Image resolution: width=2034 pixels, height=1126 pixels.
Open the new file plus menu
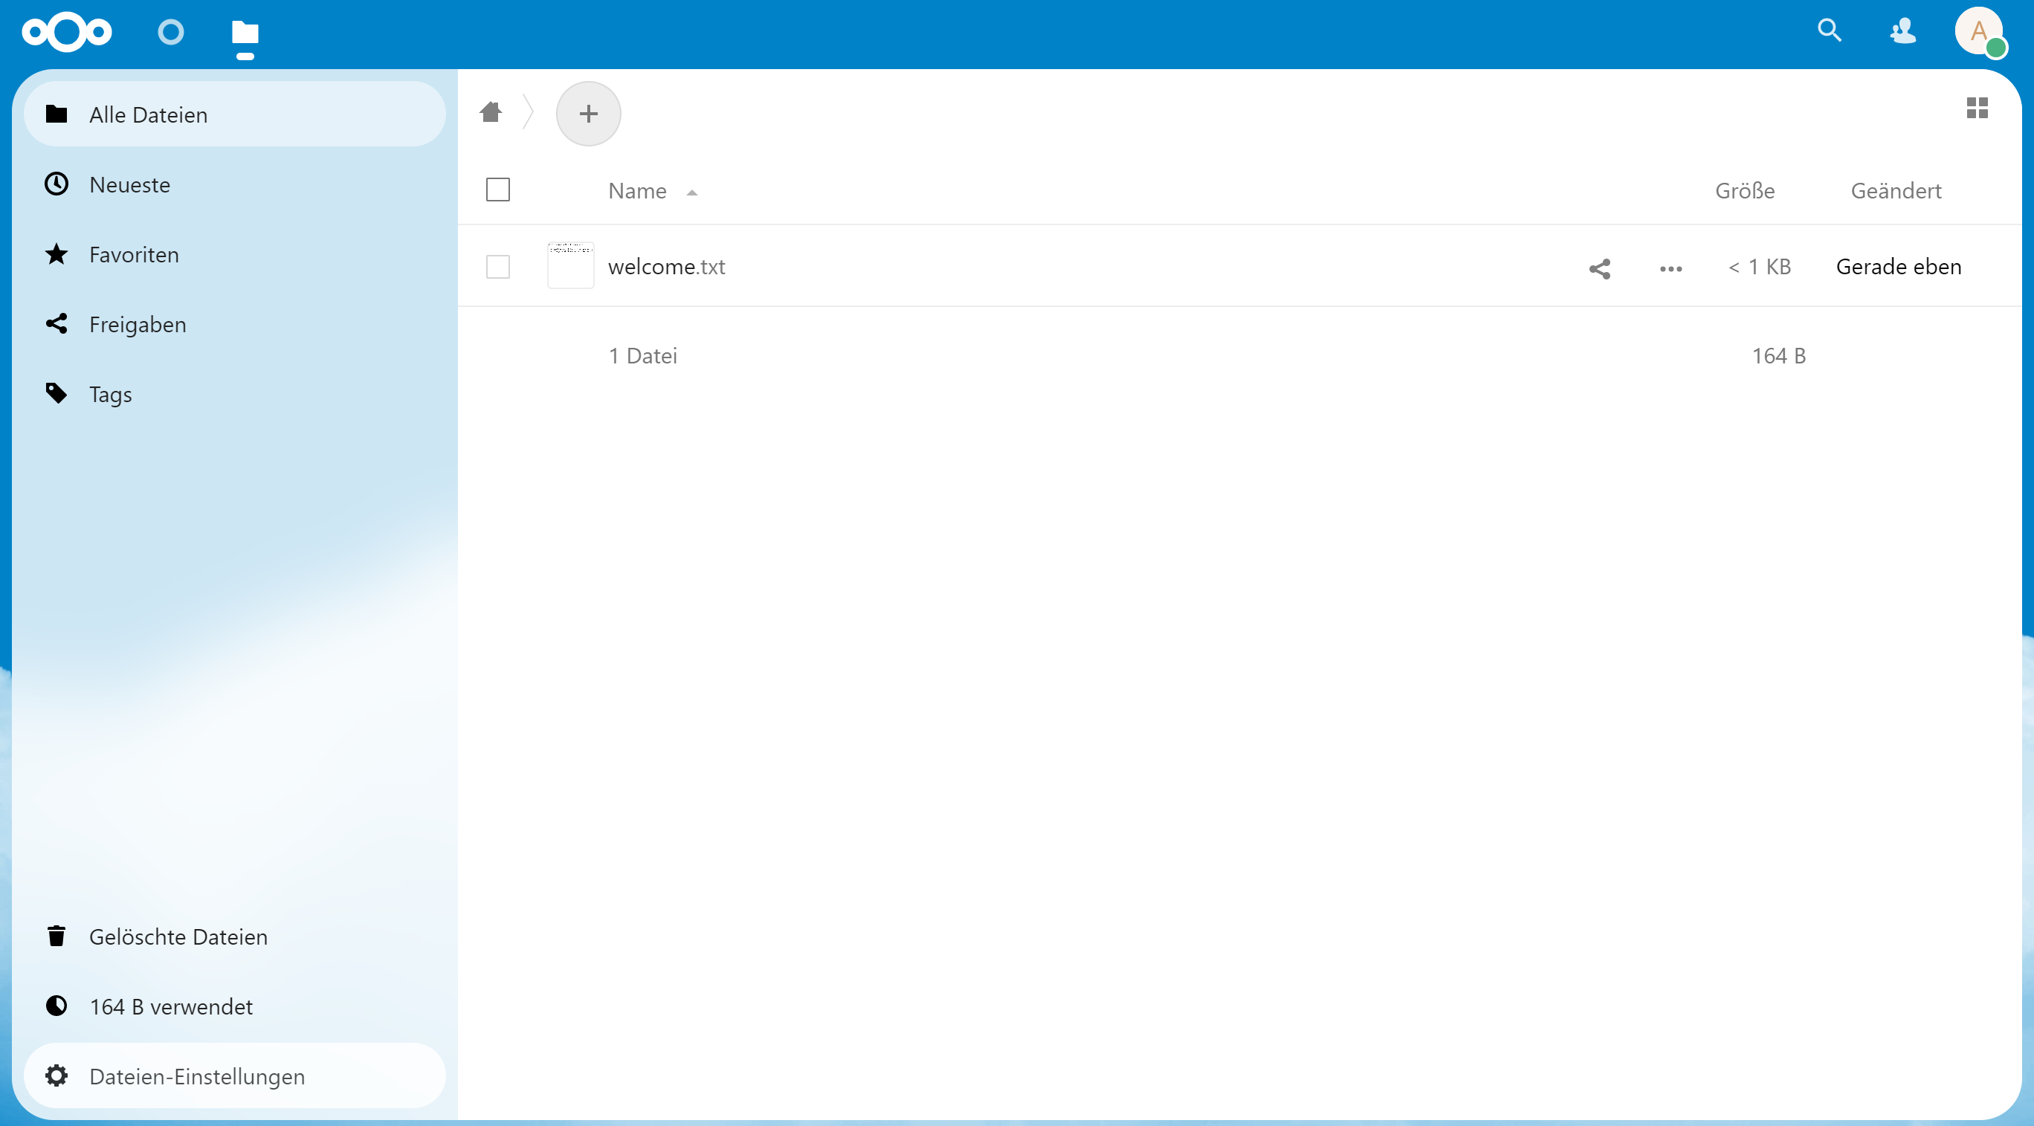pos(588,114)
